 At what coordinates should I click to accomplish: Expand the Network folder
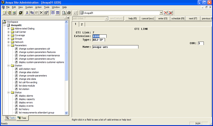click(9, 42)
